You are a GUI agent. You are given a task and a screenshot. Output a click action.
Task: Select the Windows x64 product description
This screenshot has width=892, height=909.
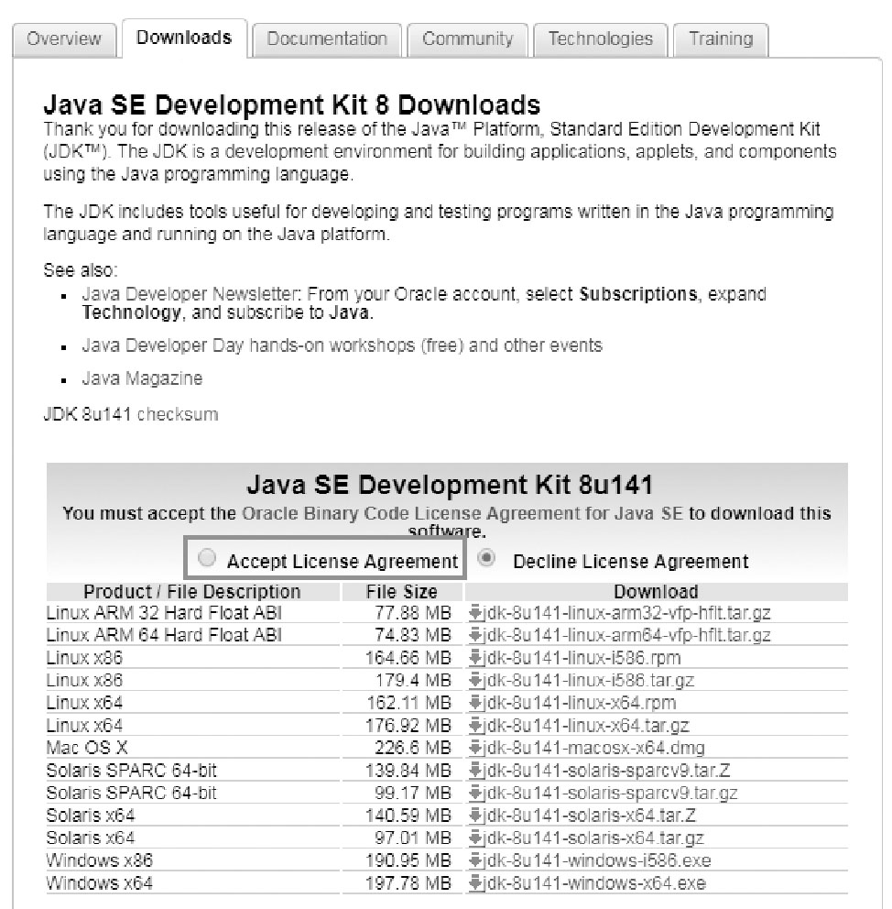100,883
